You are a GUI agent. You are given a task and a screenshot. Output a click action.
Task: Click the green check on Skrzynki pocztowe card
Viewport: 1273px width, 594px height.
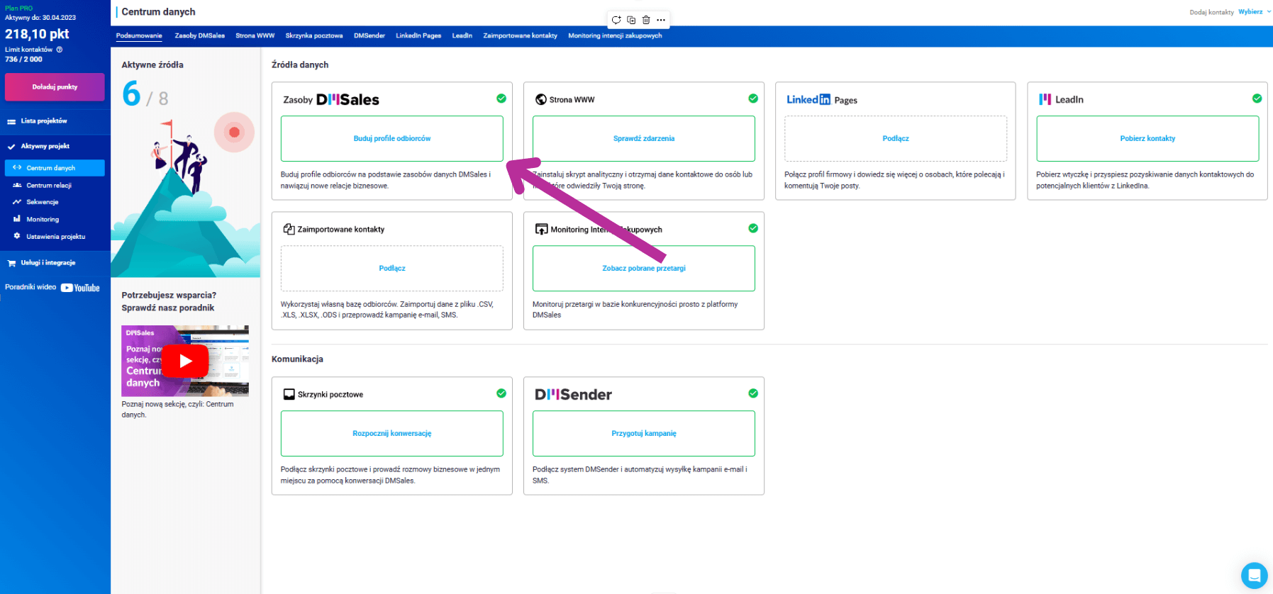click(501, 393)
